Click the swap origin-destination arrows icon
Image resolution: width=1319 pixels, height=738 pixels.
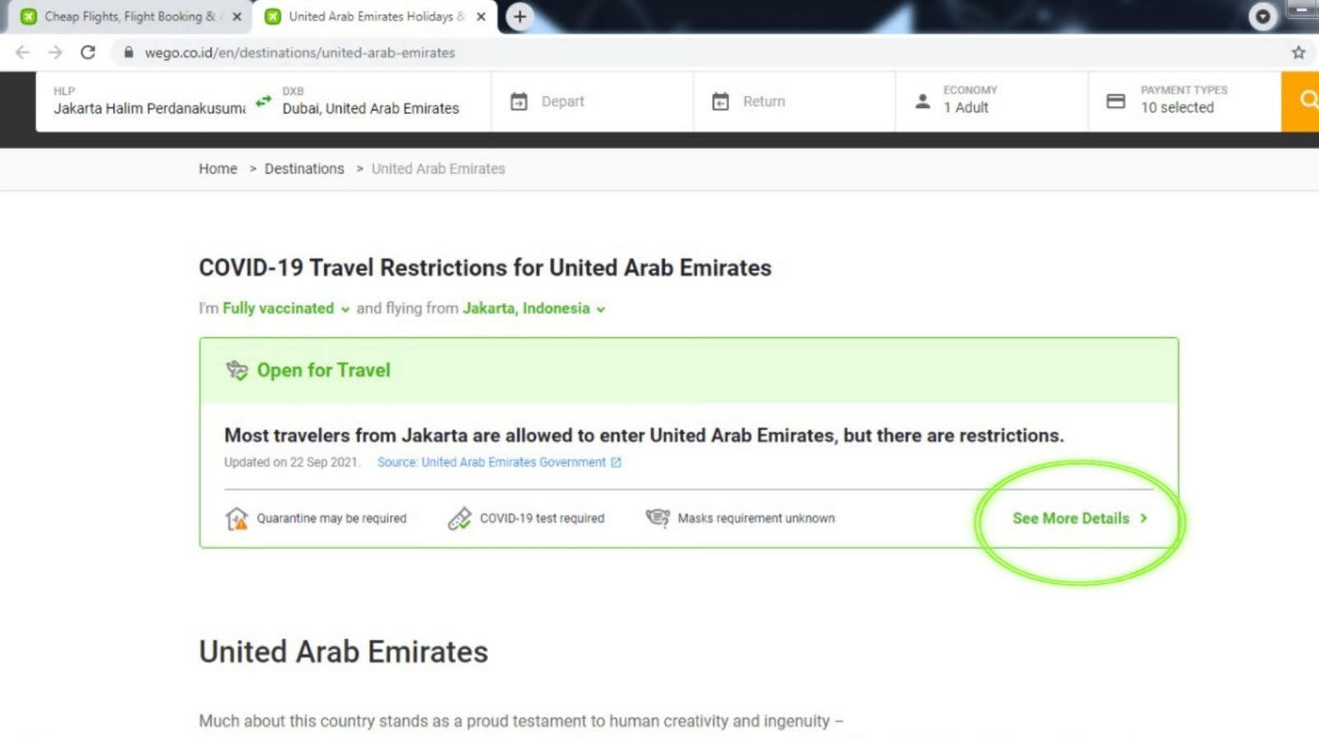pos(263,101)
